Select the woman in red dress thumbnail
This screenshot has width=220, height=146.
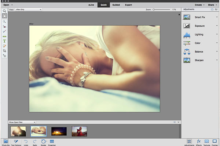79,131
